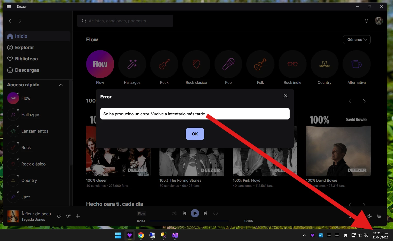Viewport: 393px width, 241px height.
Task: Skip to the previous track
Action: pyautogui.click(x=185, y=213)
